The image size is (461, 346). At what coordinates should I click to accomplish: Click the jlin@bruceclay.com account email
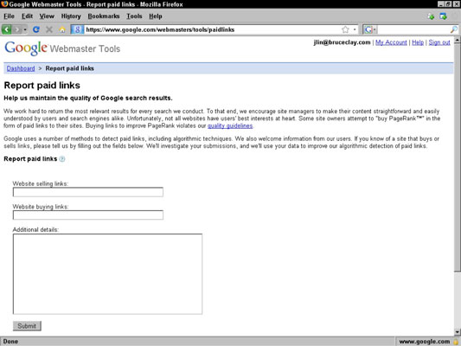point(342,42)
